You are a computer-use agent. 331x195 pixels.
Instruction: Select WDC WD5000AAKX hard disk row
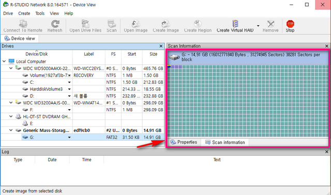pyautogui.click(x=82, y=68)
